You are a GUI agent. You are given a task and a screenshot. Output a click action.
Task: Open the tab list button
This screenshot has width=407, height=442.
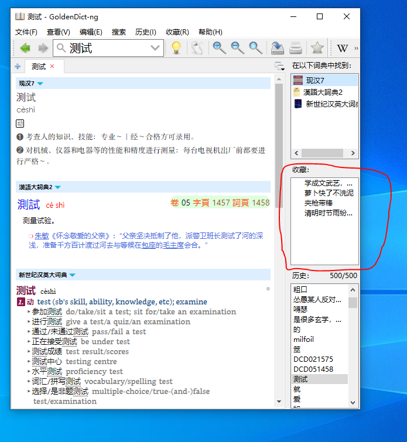279,66
